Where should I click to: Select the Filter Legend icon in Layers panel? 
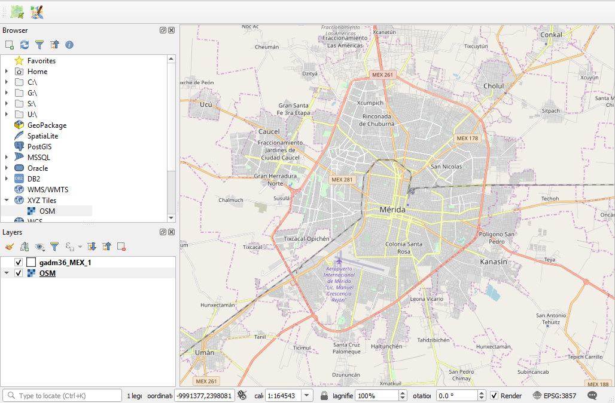coord(53,246)
